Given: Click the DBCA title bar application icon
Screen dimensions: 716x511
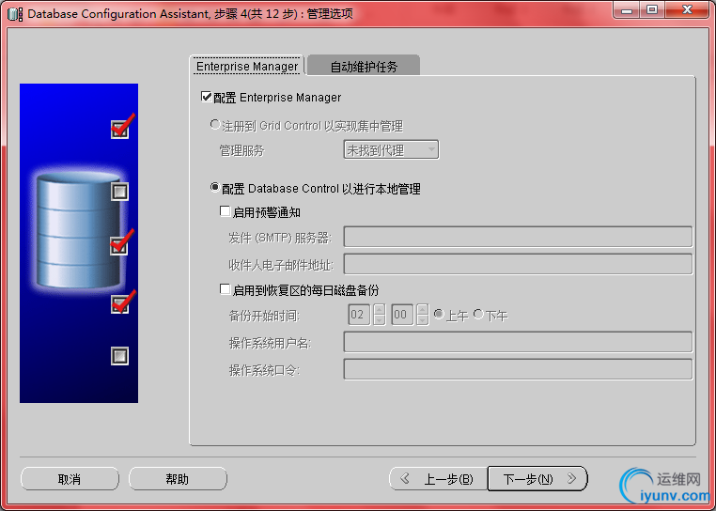Looking at the screenshot, I should tap(15, 14).
